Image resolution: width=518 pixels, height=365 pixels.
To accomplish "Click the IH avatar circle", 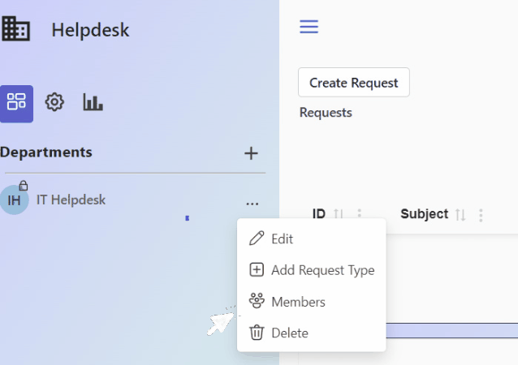I will click(x=14, y=200).
